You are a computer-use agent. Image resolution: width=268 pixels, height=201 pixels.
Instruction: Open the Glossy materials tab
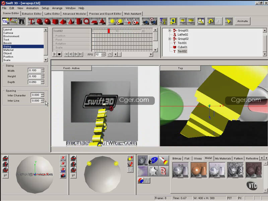point(198,158)
